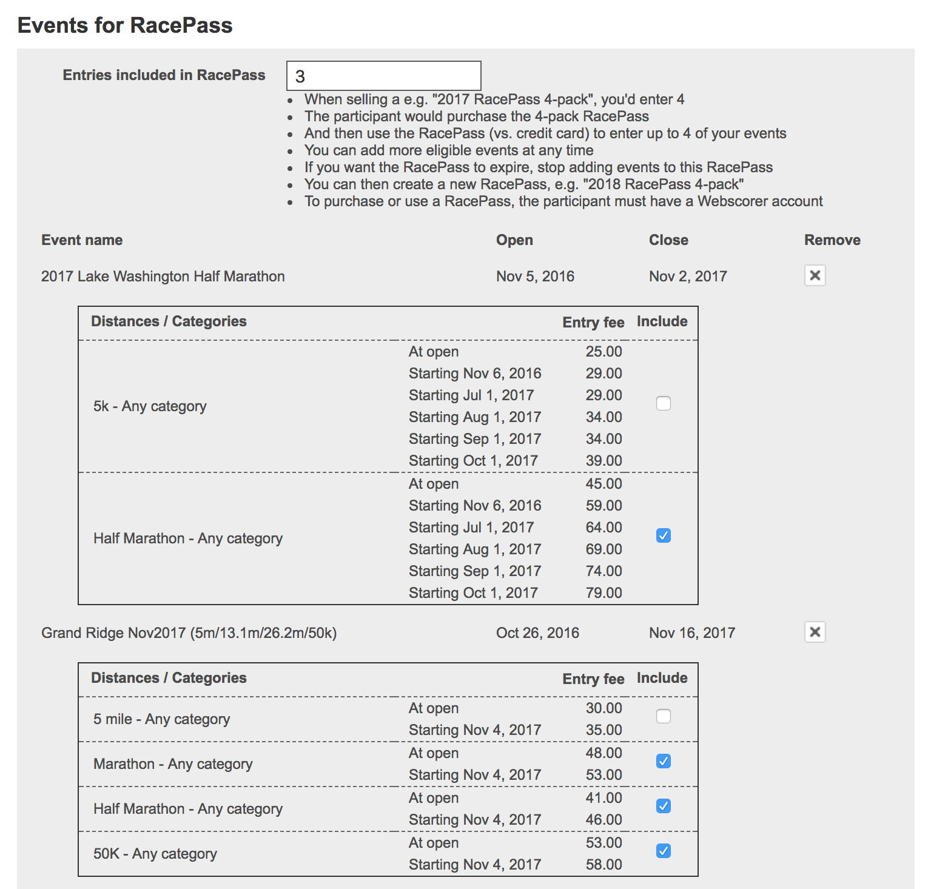
Task: Click the Entries included in RacePass field
Action: click(x=383, y=76)
